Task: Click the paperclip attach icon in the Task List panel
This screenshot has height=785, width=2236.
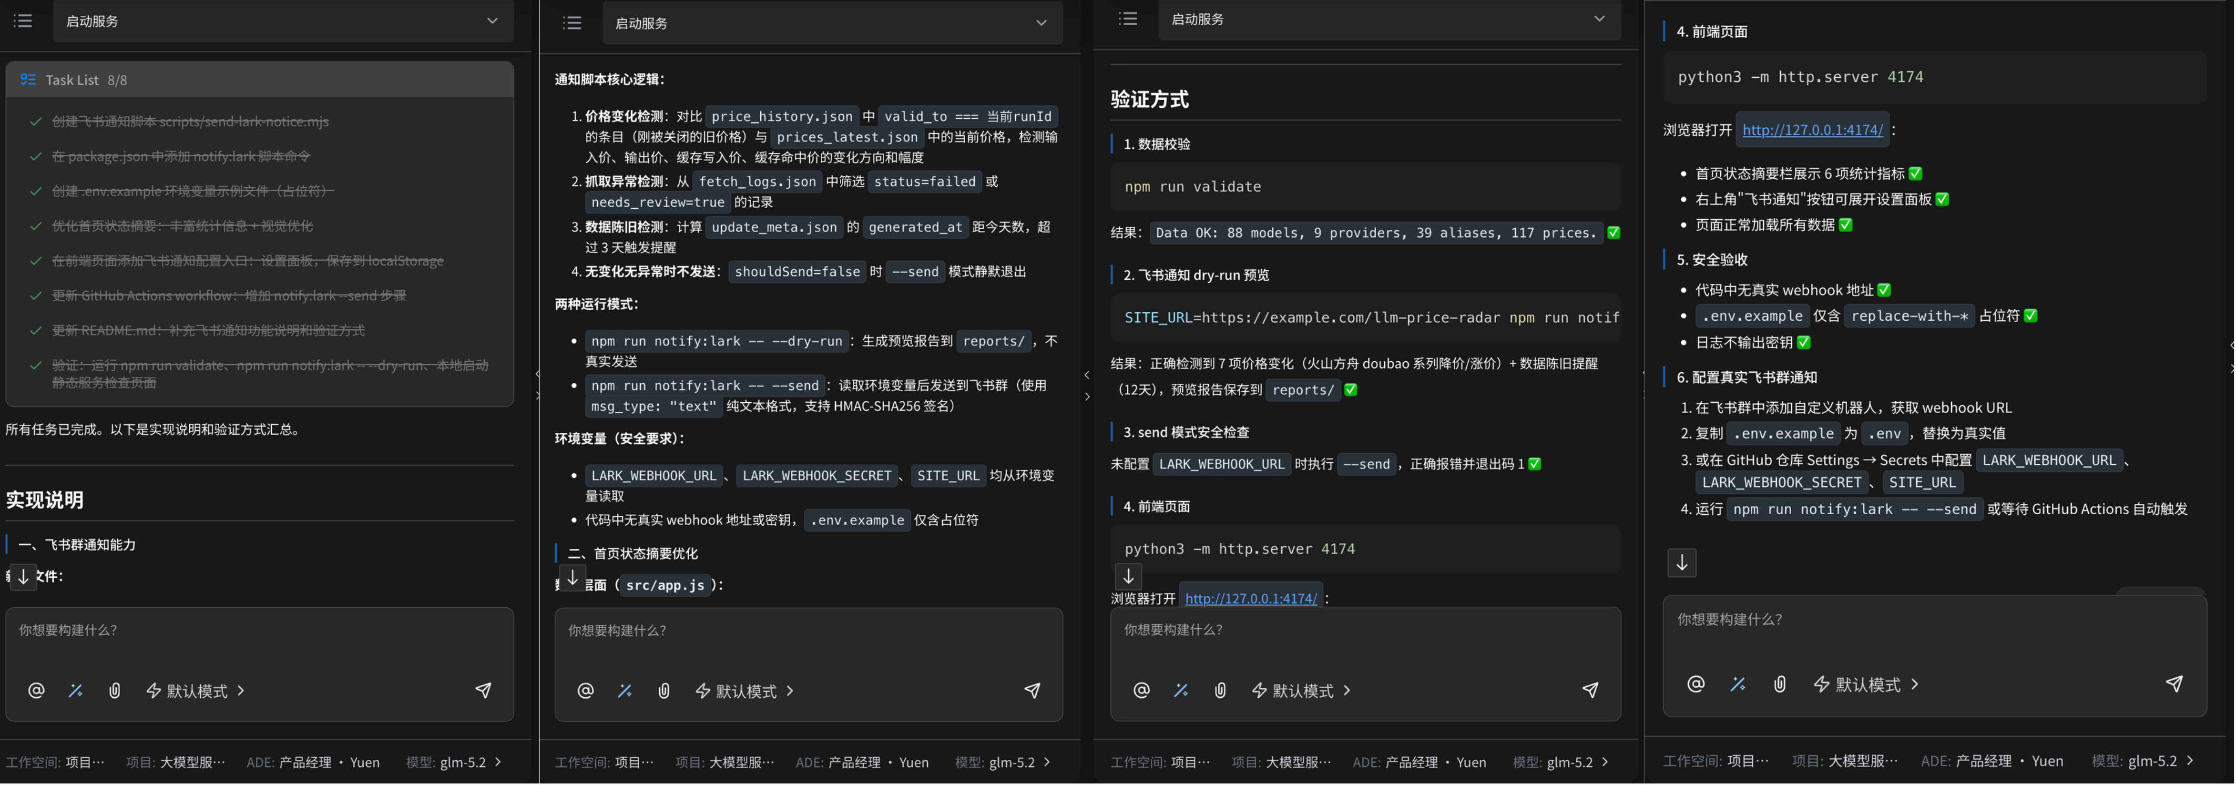Action: pos(114,690)
